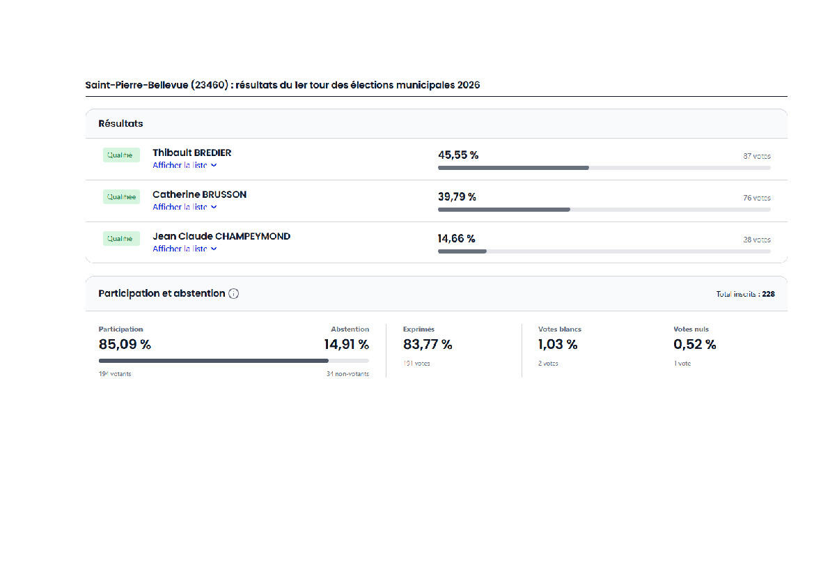814x576 pixels.
Task: Click the 39,79 % result progress bar
Action: point(604,210)
